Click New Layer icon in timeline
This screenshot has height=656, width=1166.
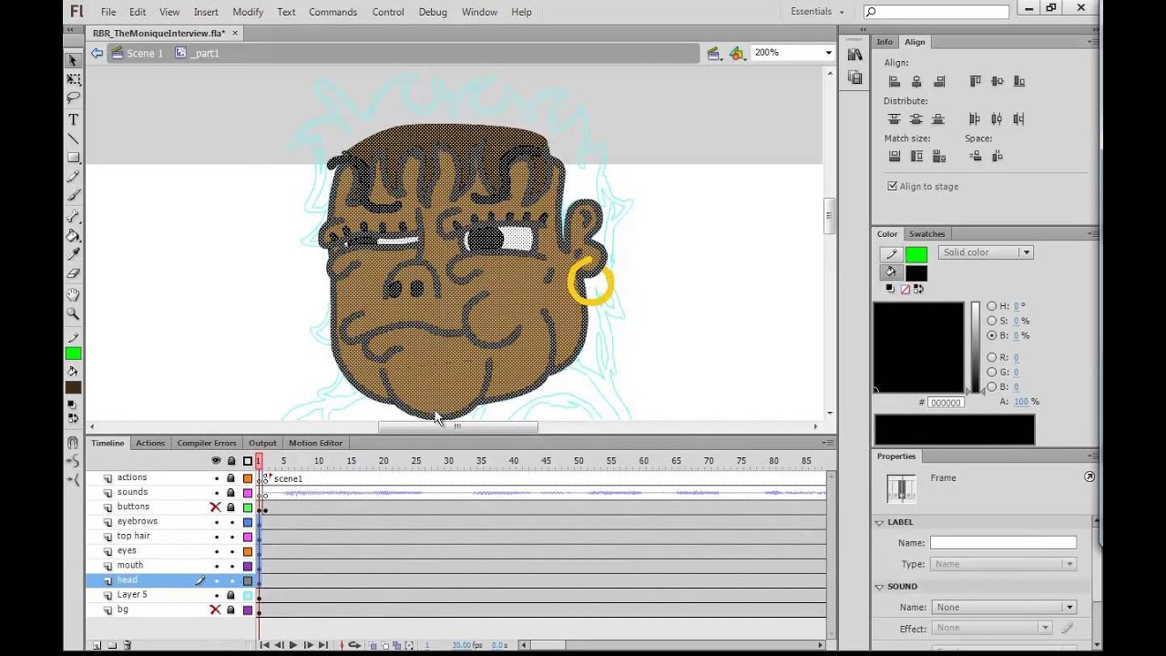97,645
